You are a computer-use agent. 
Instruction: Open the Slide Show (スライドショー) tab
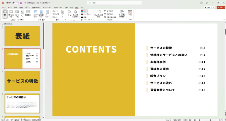pyautogui.click(x=58, y=8)
